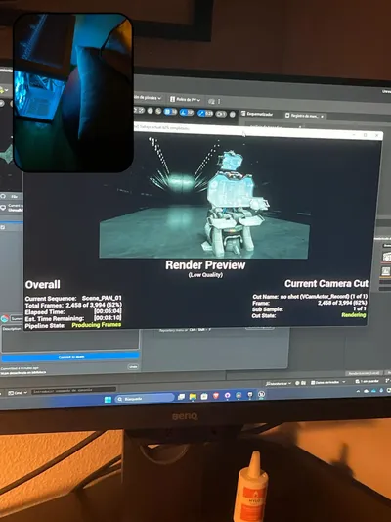Switch to the Esquematizador tab
Viewport: 391px width, 522px height.
tap(257, 114)
